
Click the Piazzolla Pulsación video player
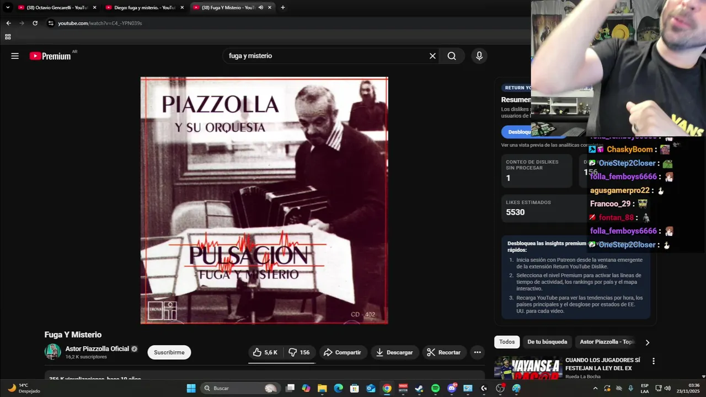coord(264,200)
